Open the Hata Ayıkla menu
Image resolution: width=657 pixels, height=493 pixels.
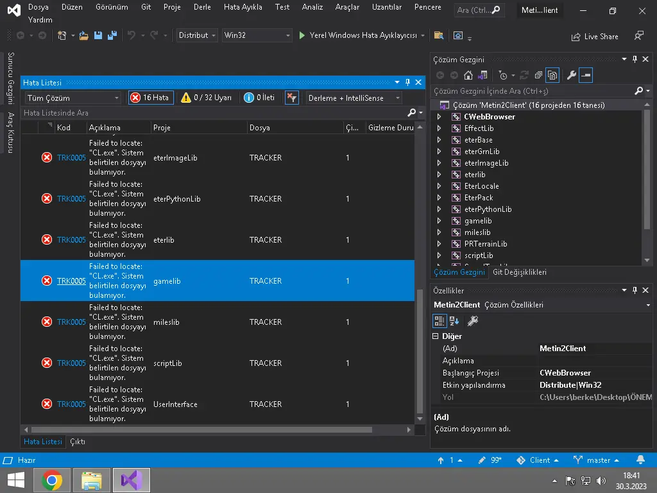(243, 7)
